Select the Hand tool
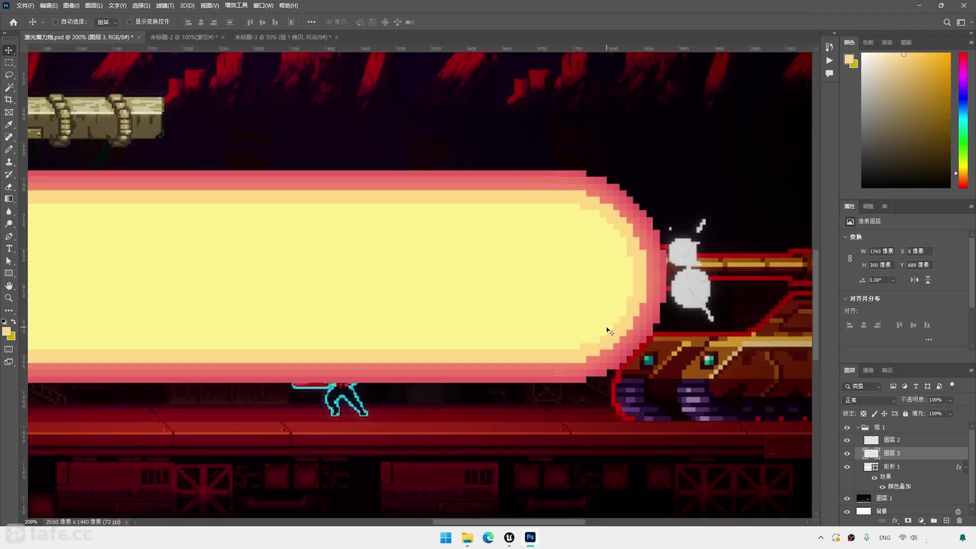The width and height of the screenshot is (976, 549). click(x=9, y=286)
